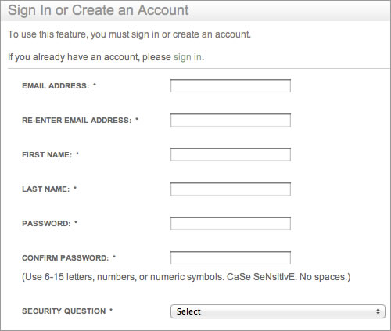Click the password rules hint text
This screenshot has width=391, height=331.
tap(186, 277)
